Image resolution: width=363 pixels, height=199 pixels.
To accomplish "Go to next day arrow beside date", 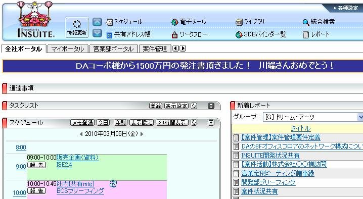I will pyautogui.click(x=142, y=134).
